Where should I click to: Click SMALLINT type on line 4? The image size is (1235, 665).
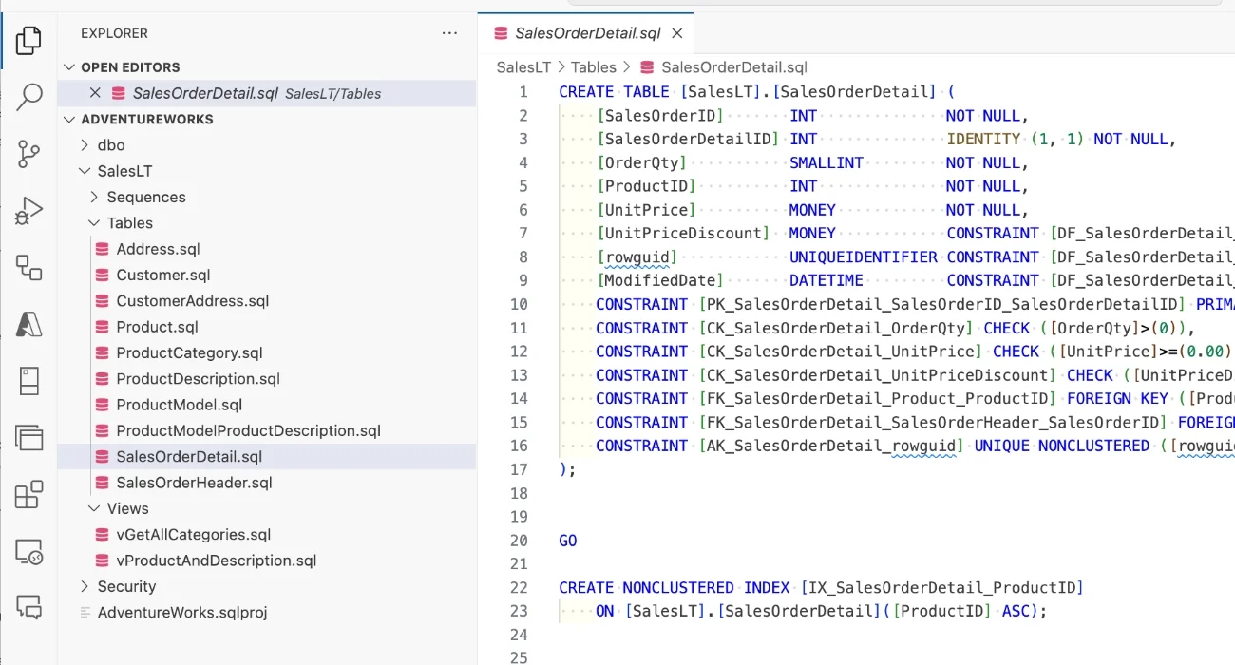pyautogui.click(x=826, y=163)
